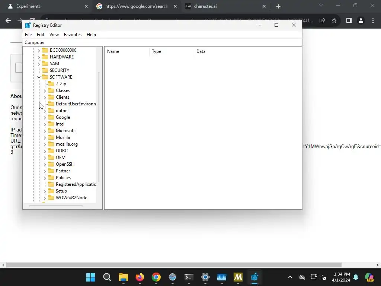Show hidden system tray icons
This screenshot has width=381, height=286.
[290, 277]
